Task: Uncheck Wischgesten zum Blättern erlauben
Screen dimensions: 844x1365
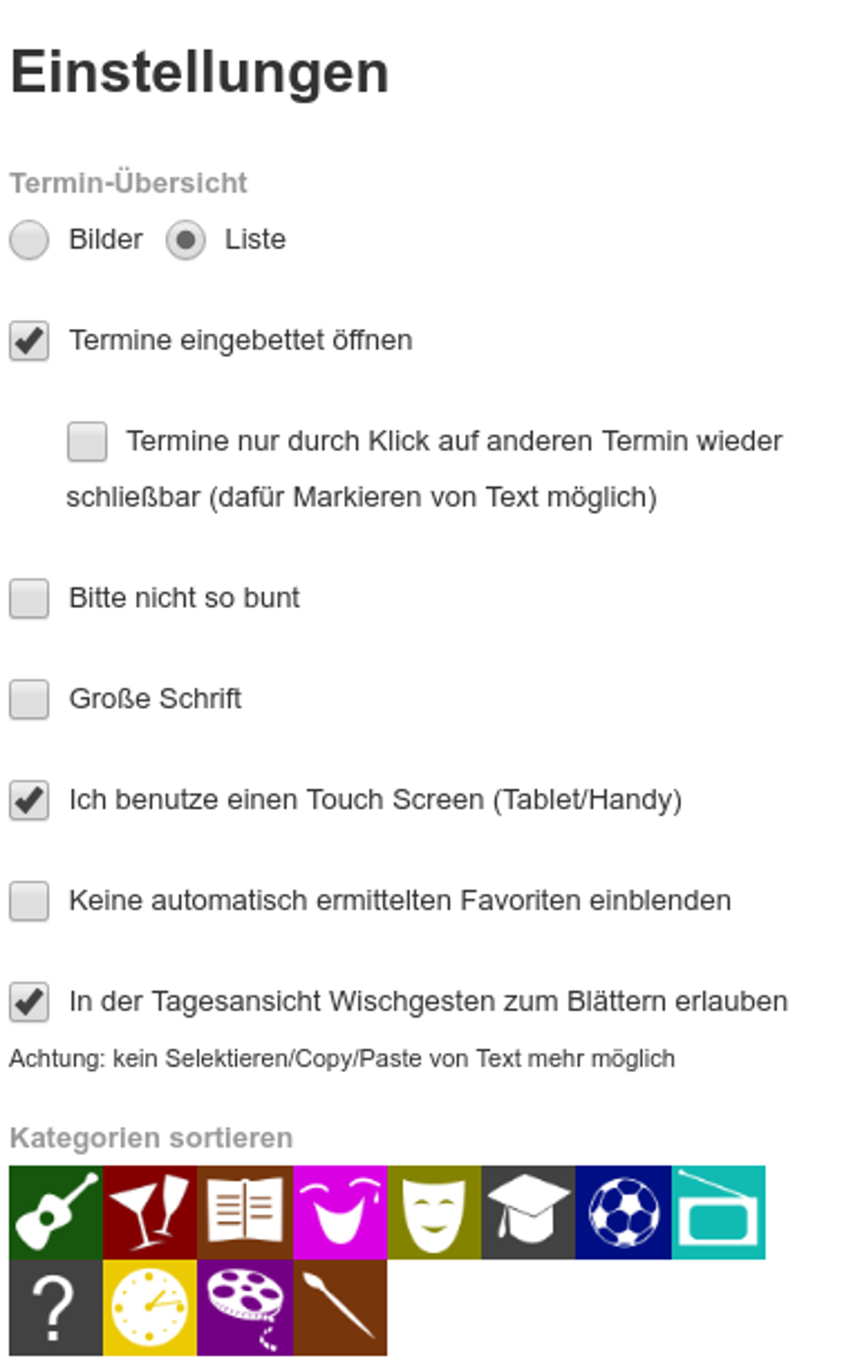Action: tap(29, 1002)
